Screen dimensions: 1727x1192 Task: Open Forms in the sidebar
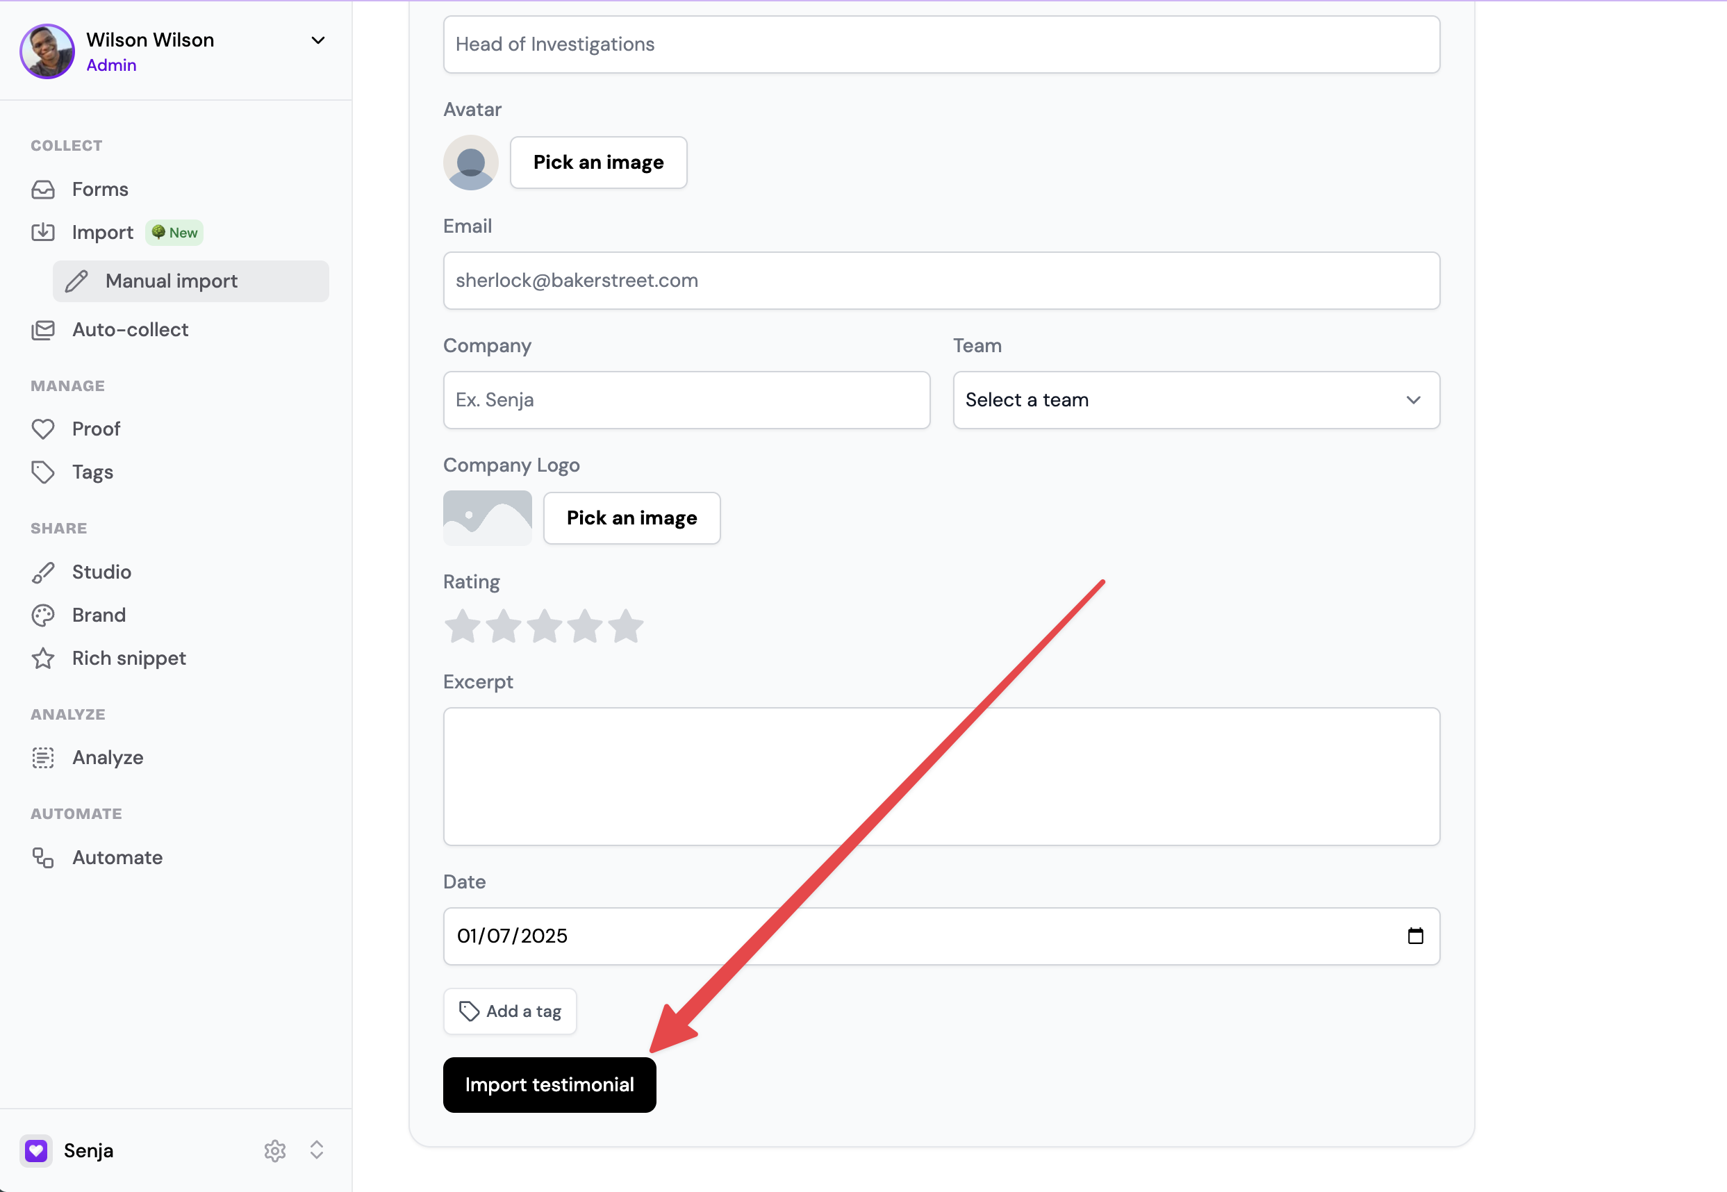[100, 190]
